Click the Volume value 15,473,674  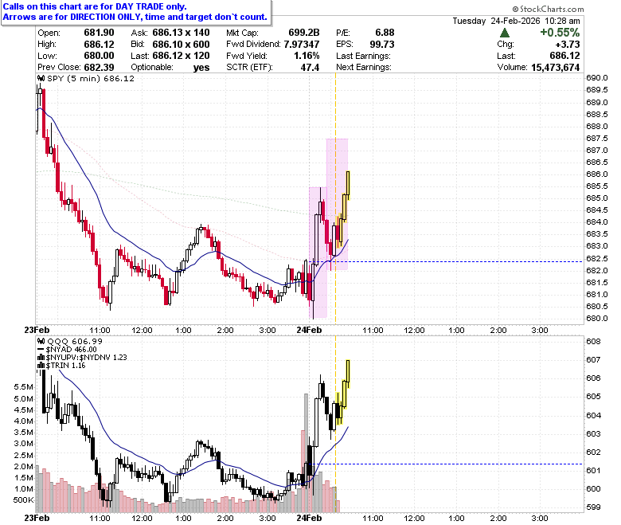pos(555,68)
